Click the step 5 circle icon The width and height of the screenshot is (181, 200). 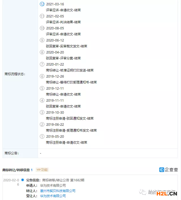coord(42,88)
